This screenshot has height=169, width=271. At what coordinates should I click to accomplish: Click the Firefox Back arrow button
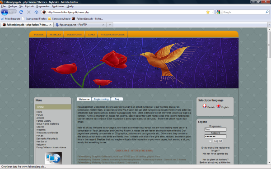(x=5, y=12)
